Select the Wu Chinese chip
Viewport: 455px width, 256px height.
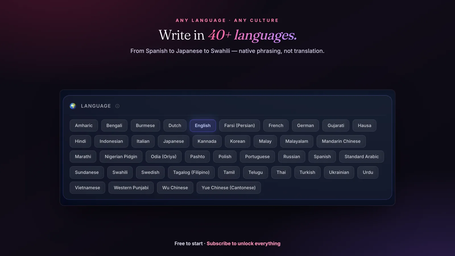click(x=175, y=188)
